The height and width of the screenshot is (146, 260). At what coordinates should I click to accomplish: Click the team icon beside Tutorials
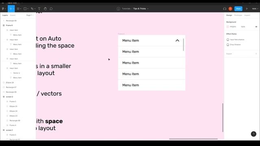pyautogui.click(x=118, y=9)
